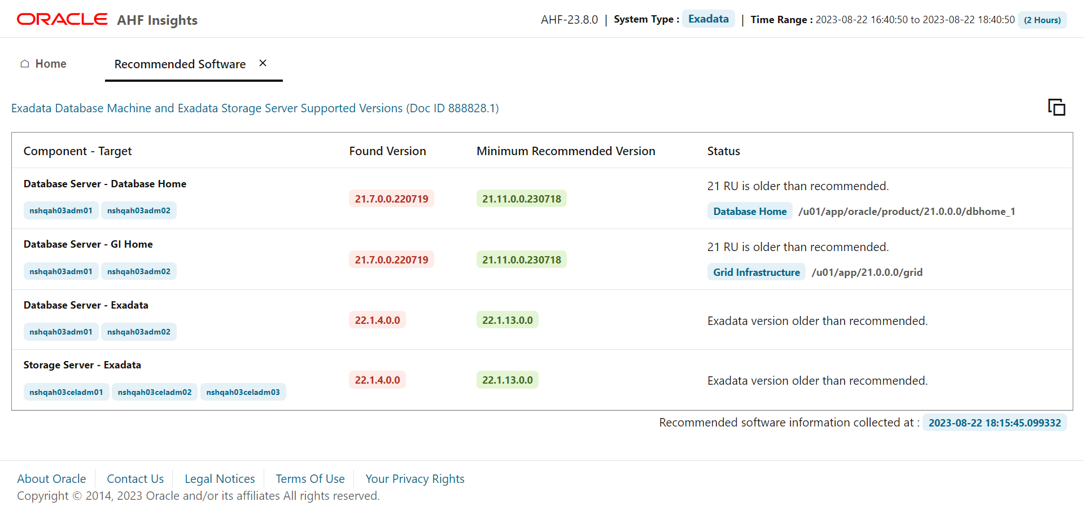1084x510 pixels.
Task: Click found version 21.7.0.0.220719 in Database Home row
Action: coord(391,199)
